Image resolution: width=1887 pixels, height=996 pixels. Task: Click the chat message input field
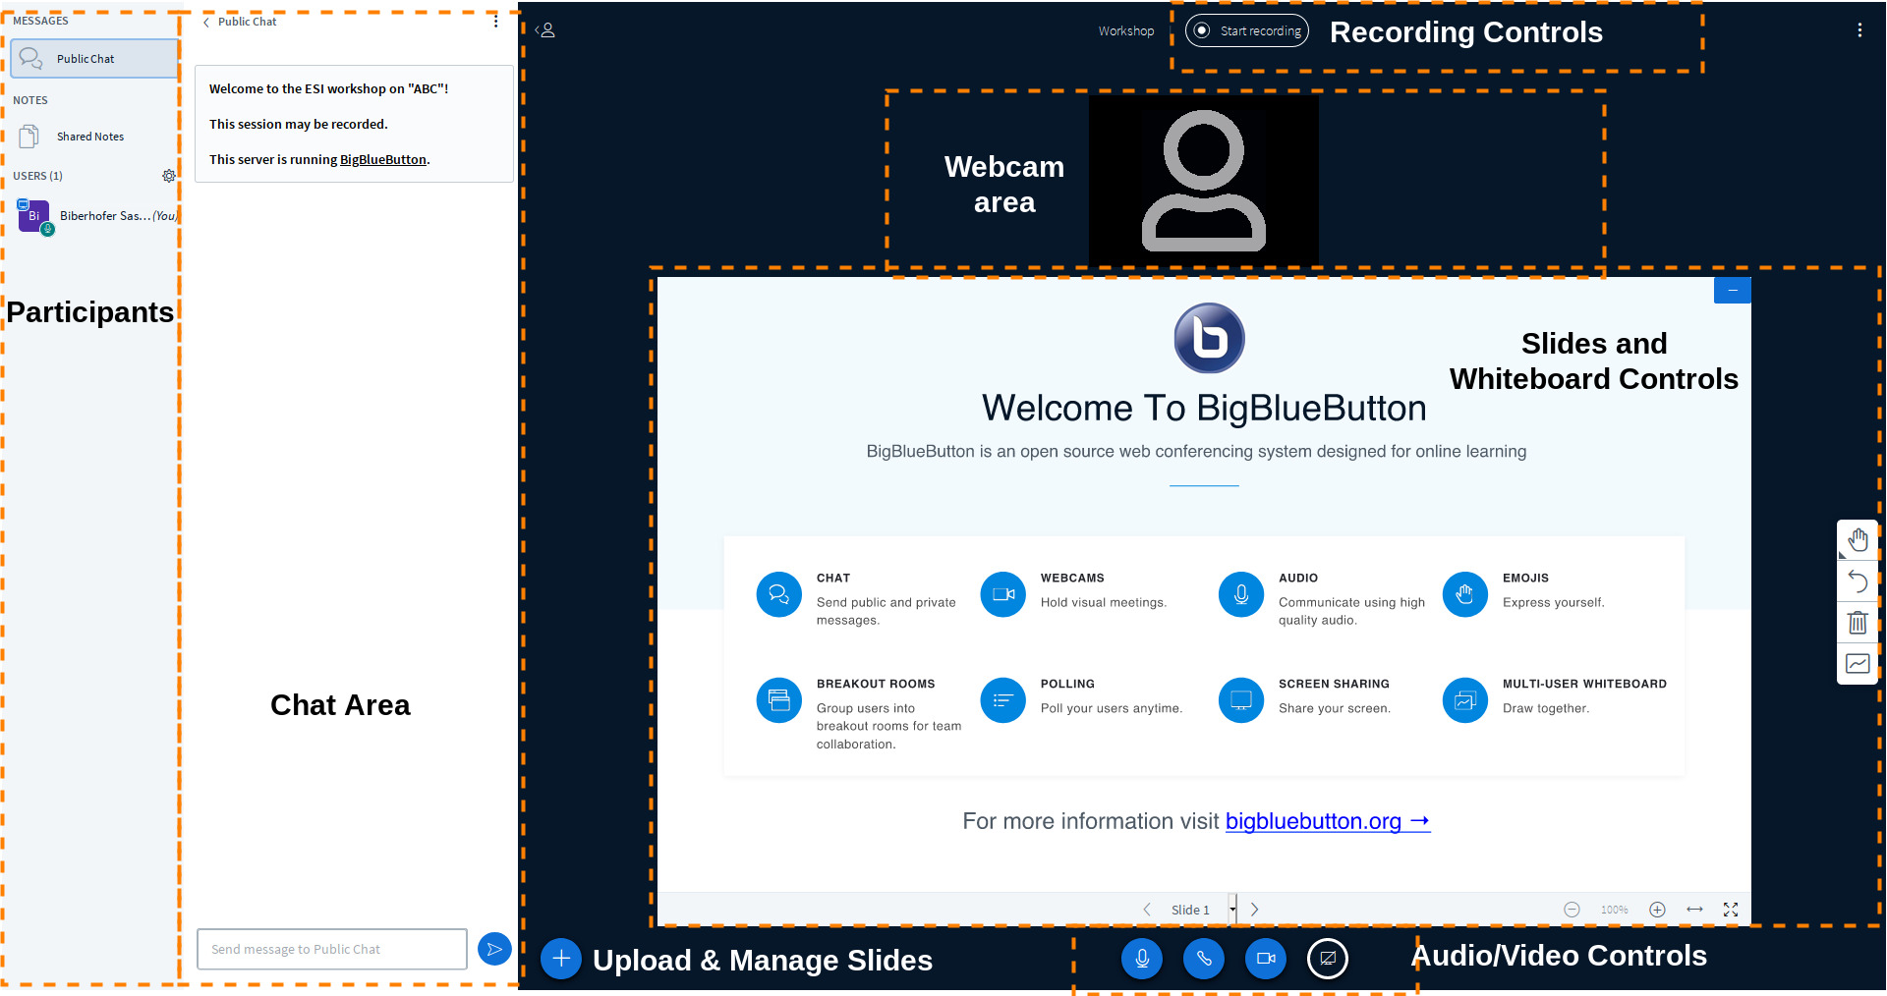332,949
